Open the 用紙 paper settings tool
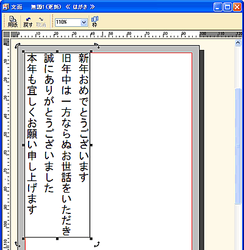244x250 pixels. pyautogui.click(x=13, y=21)
